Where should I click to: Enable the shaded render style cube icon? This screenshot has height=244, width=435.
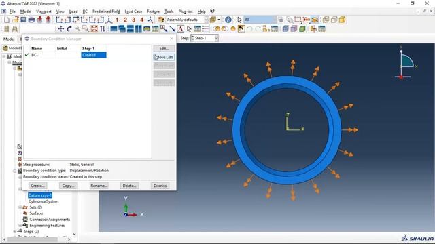[343, 20]
